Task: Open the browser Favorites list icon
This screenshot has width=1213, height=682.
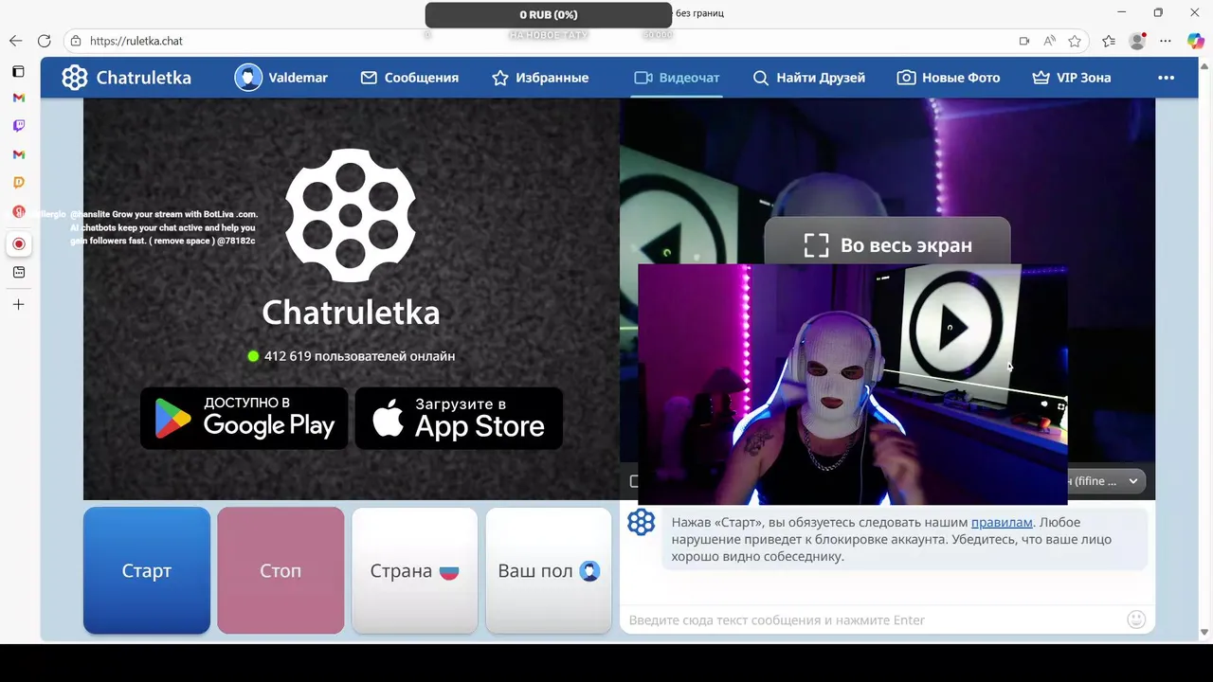Action: click(1109, 41)
